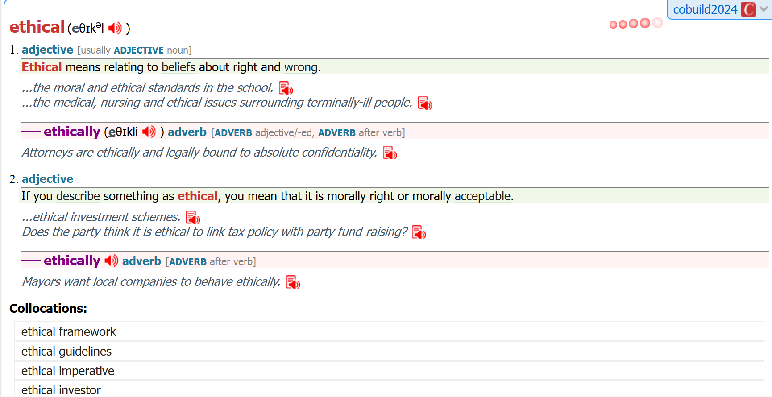Play audio for 'moral and ethical standards' example
This screenshot has width=772, height=397.
point(286,88)
